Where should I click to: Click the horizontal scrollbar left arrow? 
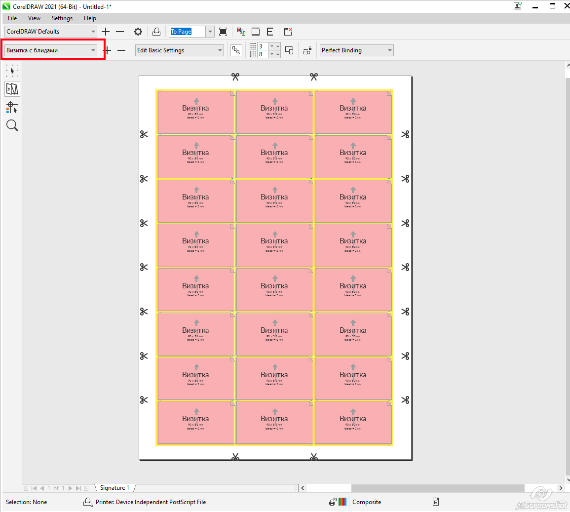[x=303, y=488]
